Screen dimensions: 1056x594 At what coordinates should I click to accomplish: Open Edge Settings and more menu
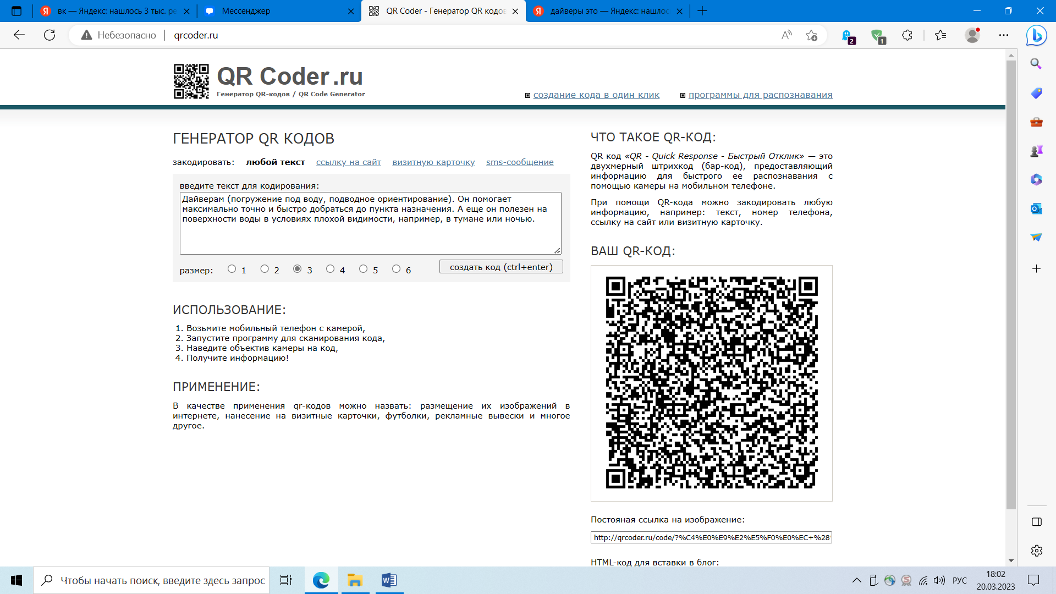pyautogui.click(x=1004, y=35)
